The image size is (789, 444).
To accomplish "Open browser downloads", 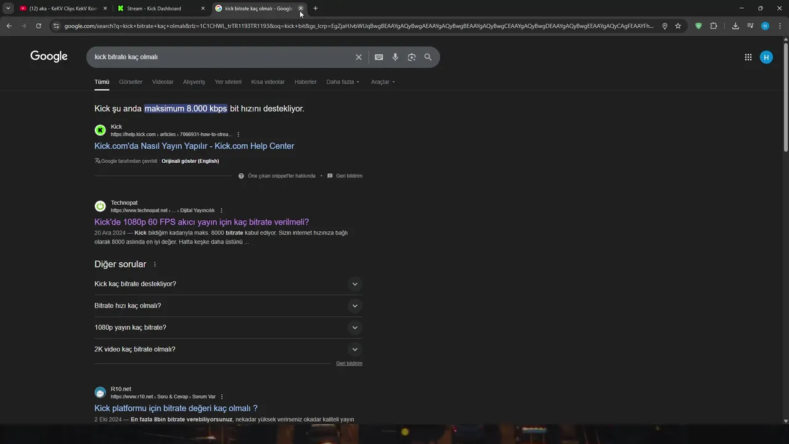I will [x=735, y=26].
